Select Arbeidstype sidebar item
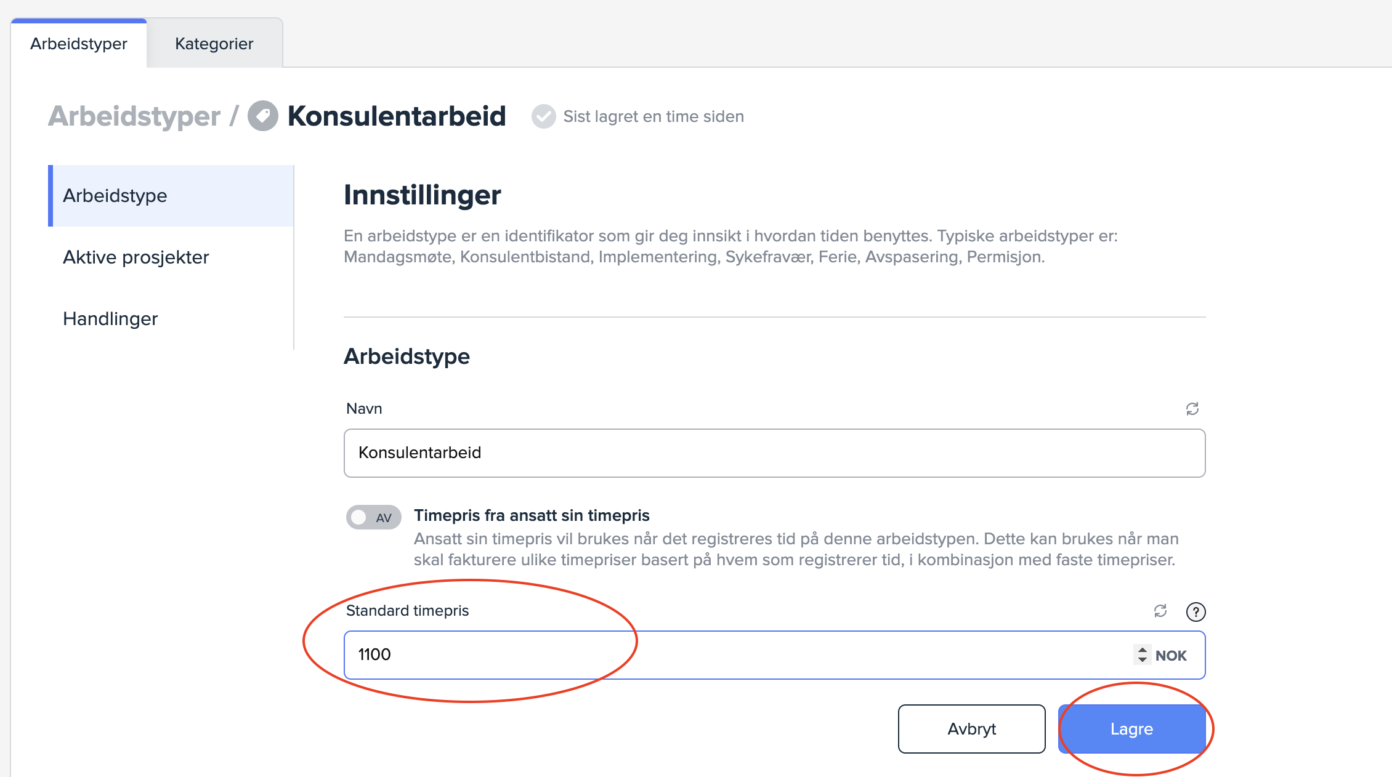1392x777 pixels. (x=115, y=196)
